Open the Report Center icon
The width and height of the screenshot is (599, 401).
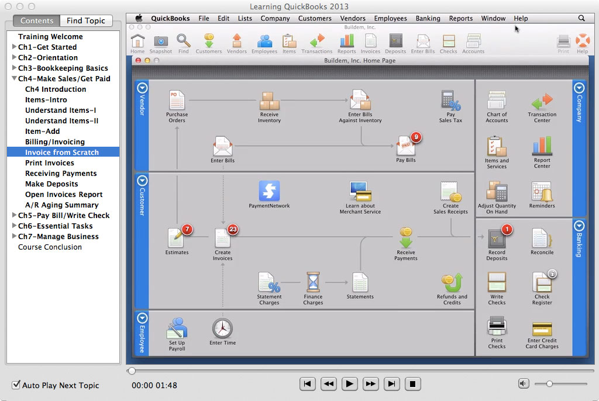(x=542, y=146)
